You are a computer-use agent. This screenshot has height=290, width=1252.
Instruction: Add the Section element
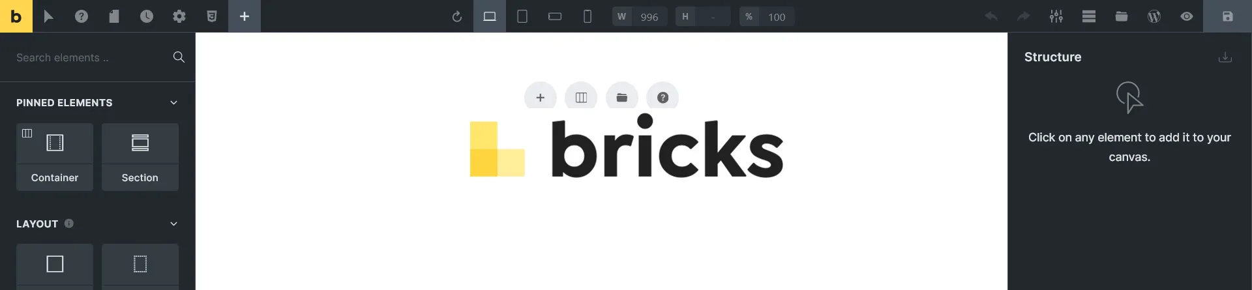(140, 157)
